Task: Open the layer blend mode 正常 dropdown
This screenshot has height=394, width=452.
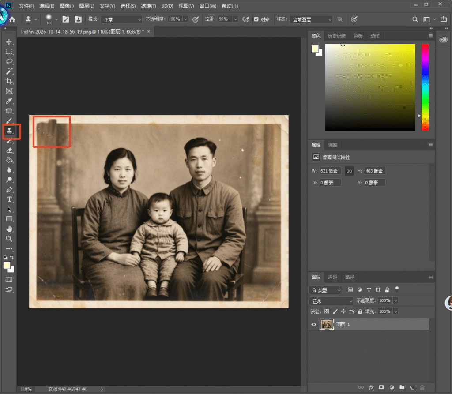Action: click(x=331, y=301)
